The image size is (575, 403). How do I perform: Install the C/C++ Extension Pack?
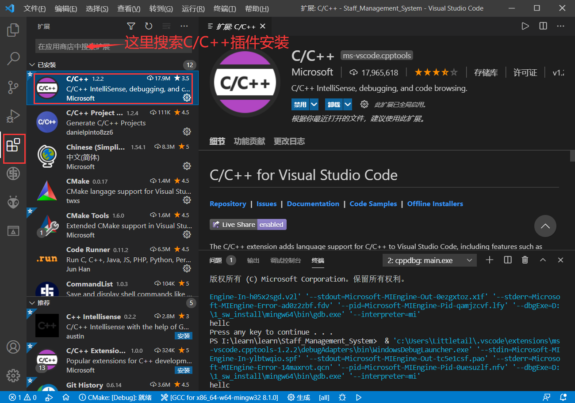[183, 370]
